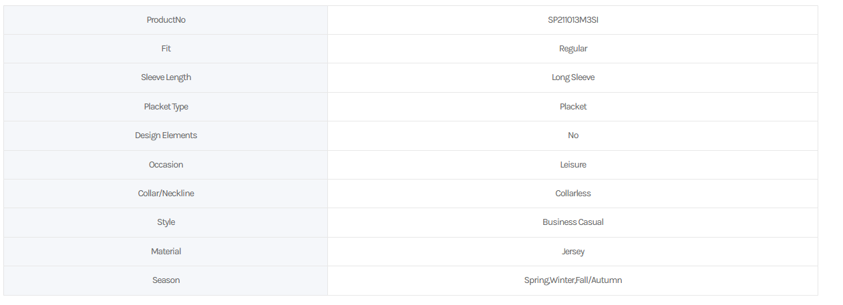The height and width of the screenshot is (305, 843).
Task: Select the Spring,Winter,Fall/Autumn season value
Action: (x=572, y=280)
